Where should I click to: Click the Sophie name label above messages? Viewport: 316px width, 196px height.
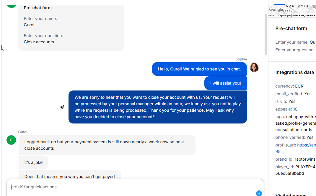point(241,59)
